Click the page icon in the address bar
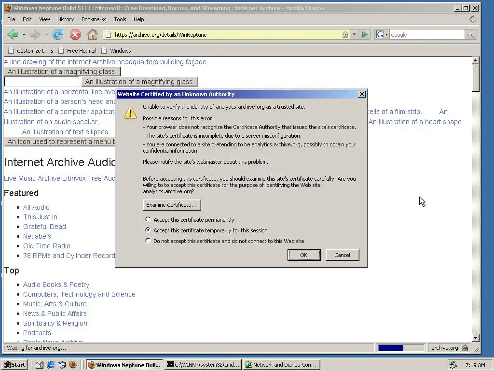The height and width of the screenshot is (371, 494). pyautogui.click(x=108, y=34)
